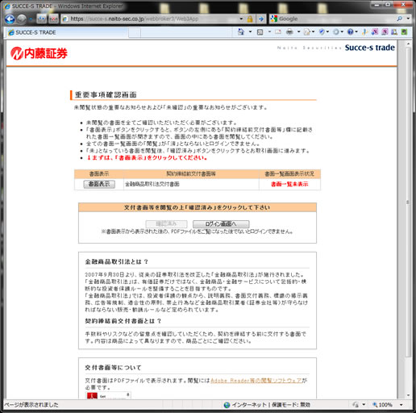Screen dimensions: 416x413
Task: Expand the Page menu dropdown arrow
Action: pyautogui.click(x=313, y=32)
